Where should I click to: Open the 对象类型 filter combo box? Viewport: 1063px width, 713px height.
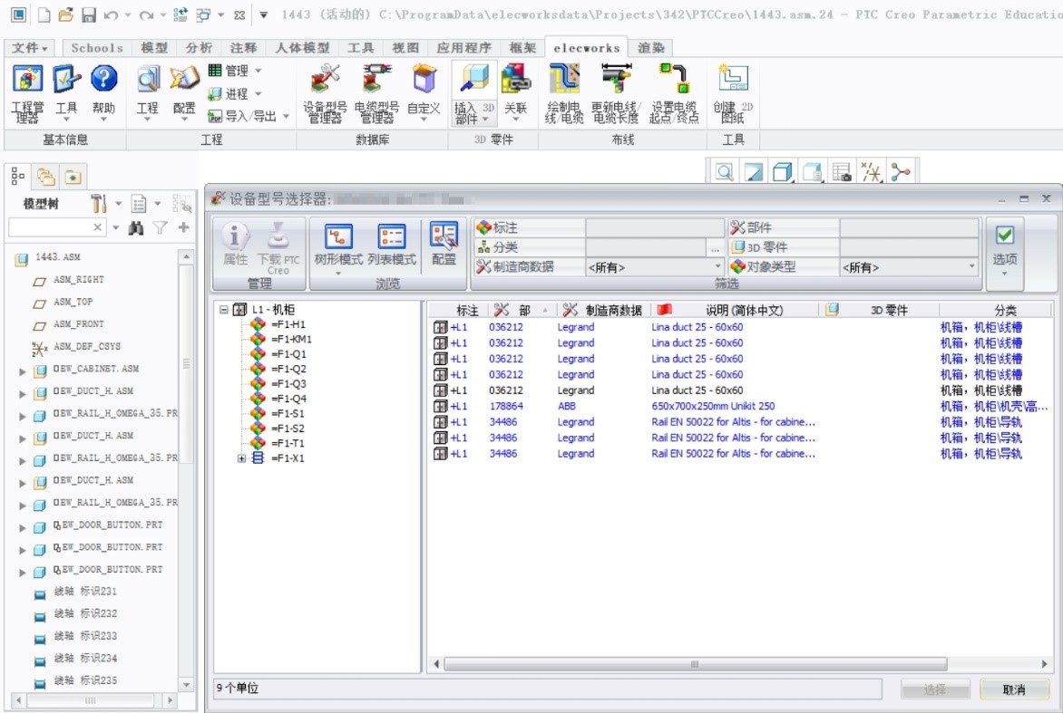pyautogui.click(x=909, y=267)
